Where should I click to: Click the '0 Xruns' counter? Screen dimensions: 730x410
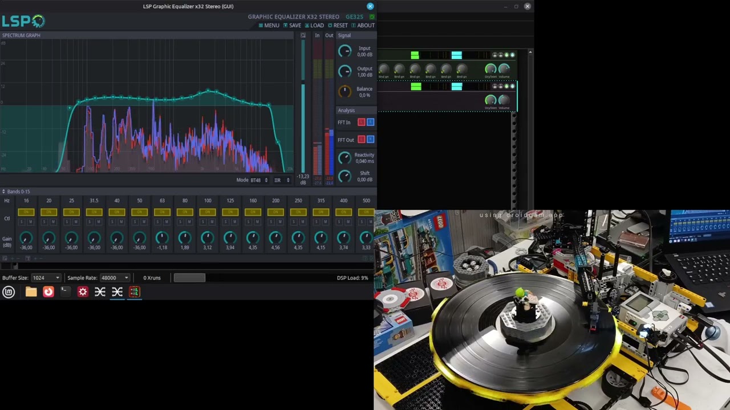click(x=152, y=278)
